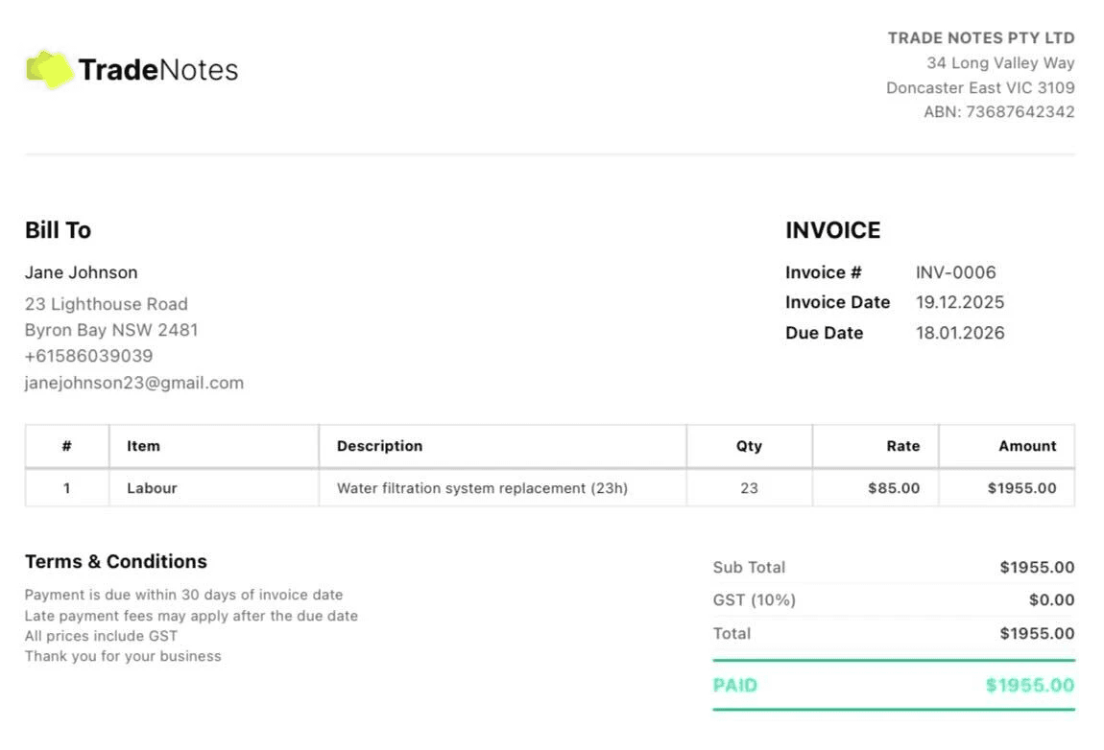Click the Description column header

[x=379, y=446]
